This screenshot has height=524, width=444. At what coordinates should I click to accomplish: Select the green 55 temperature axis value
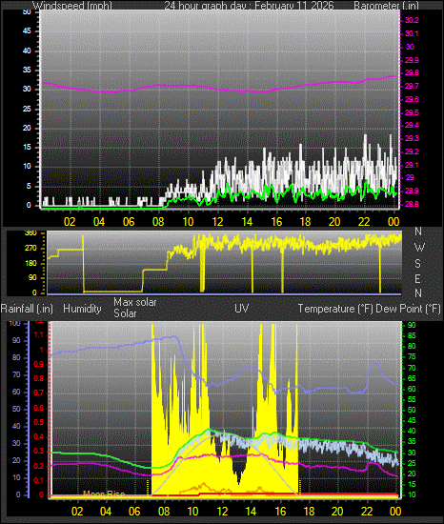click(x=412, y=400)
